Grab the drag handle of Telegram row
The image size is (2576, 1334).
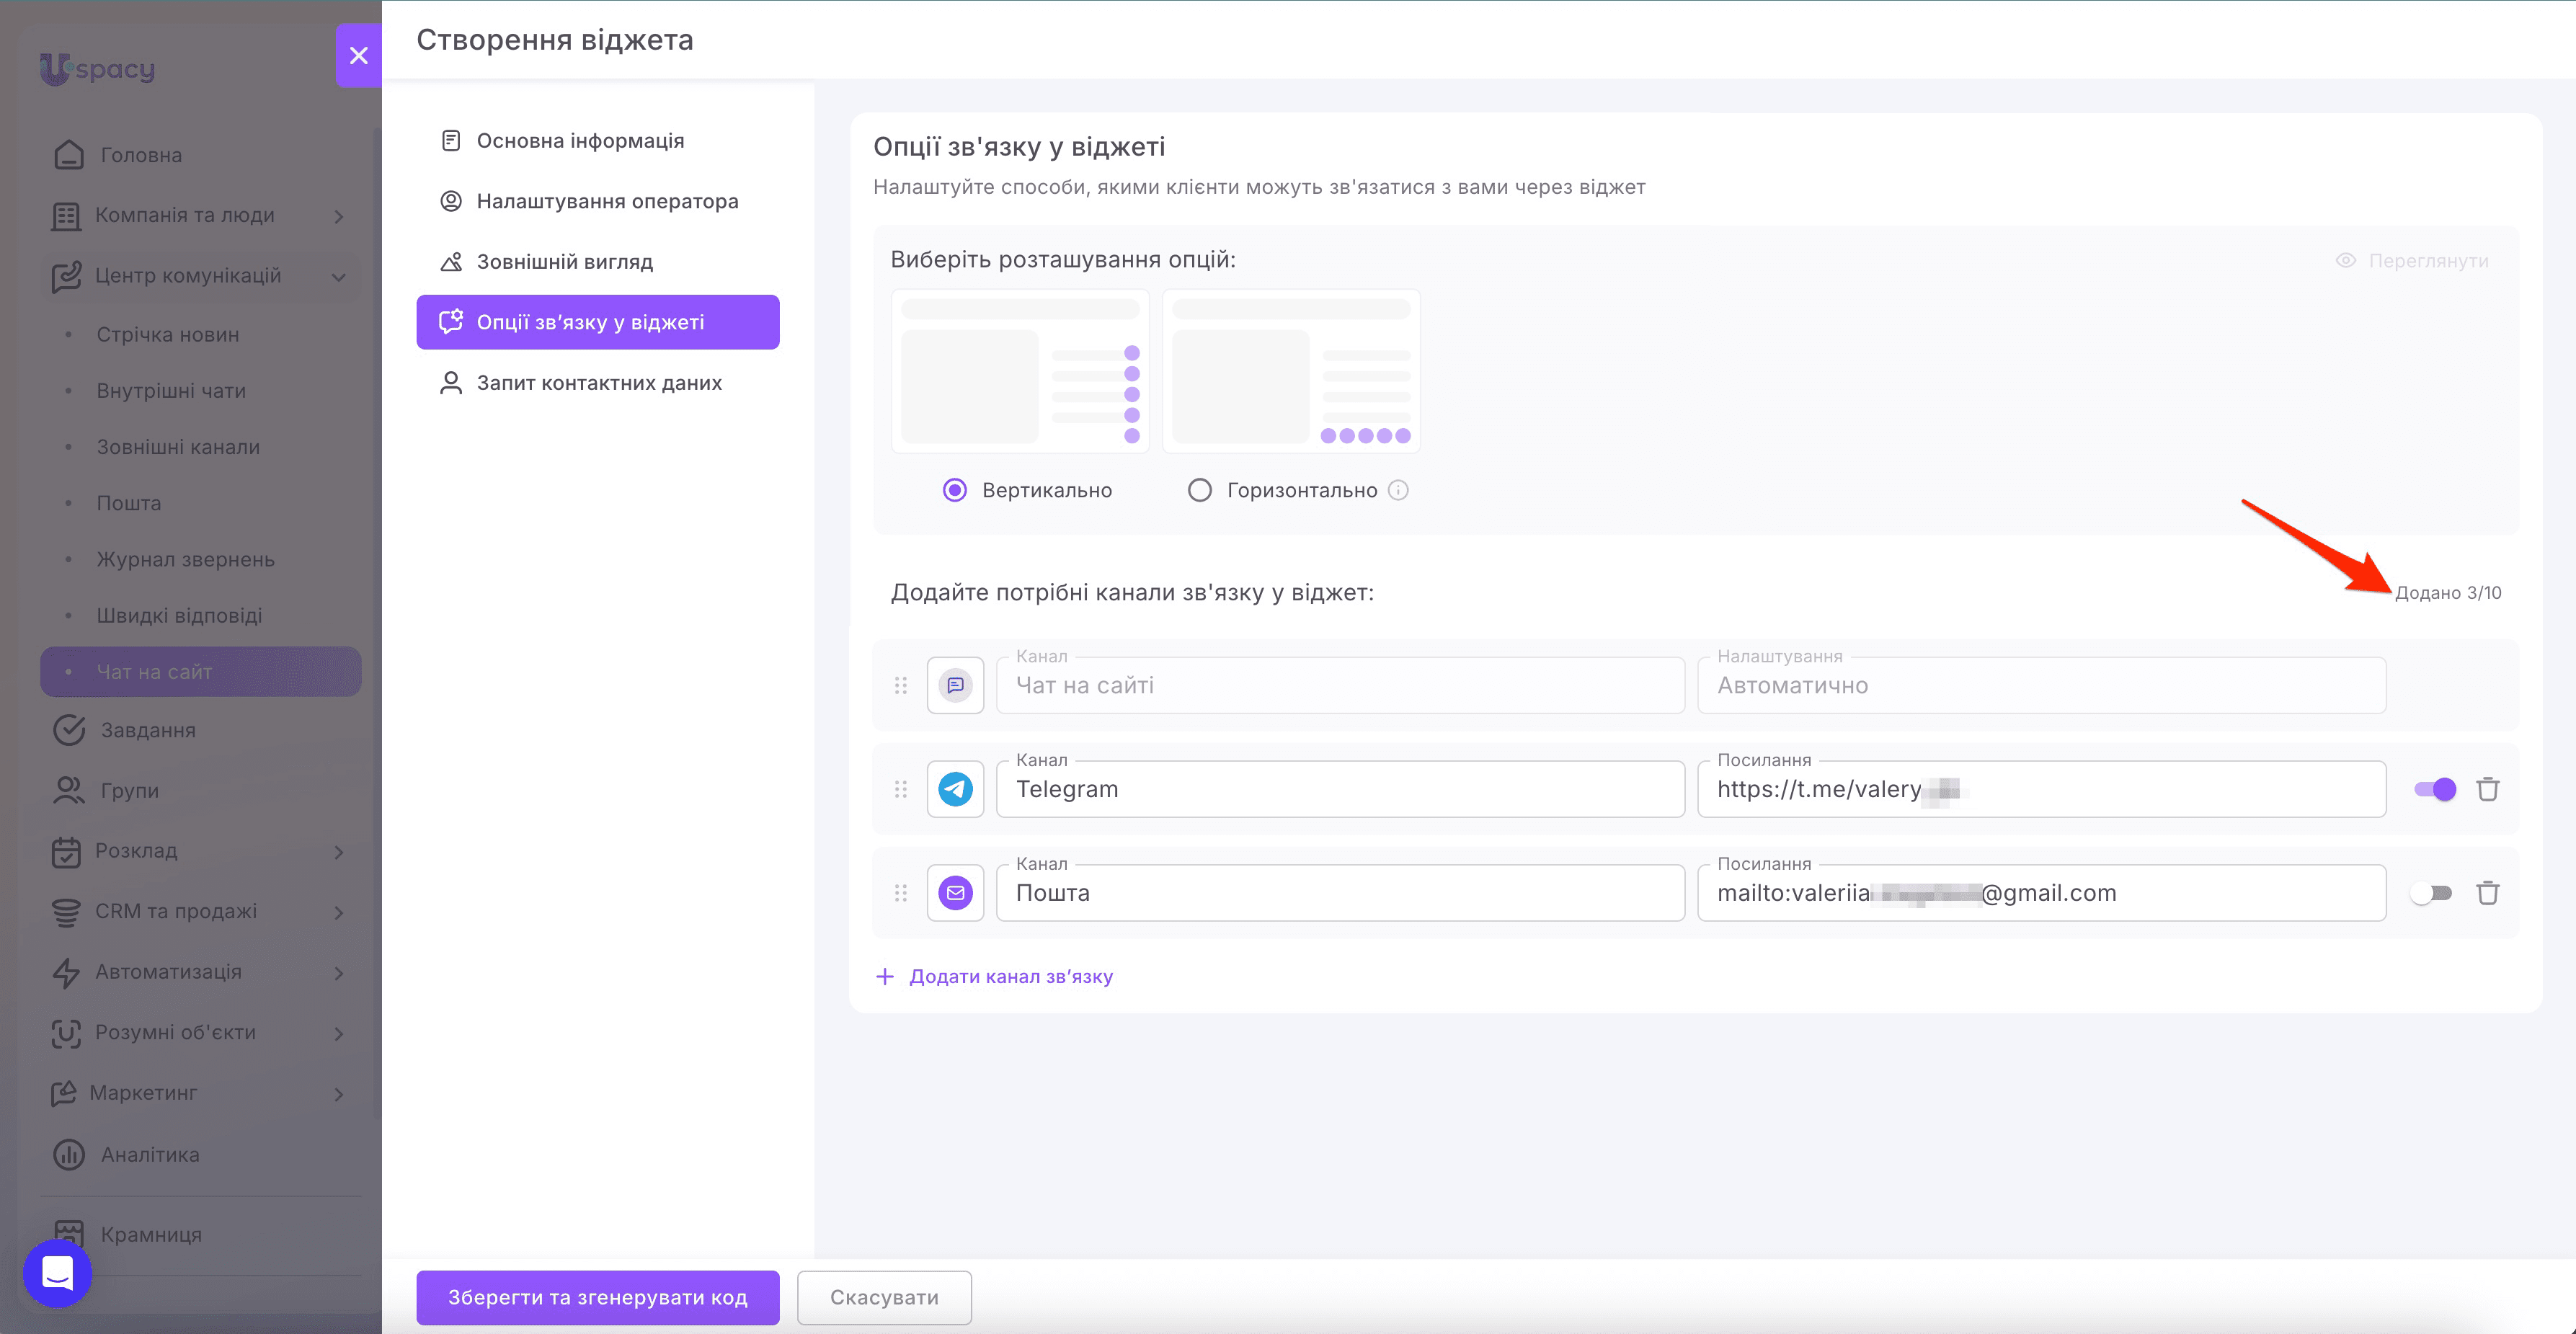pyautogui.click(x=900, y=789)
